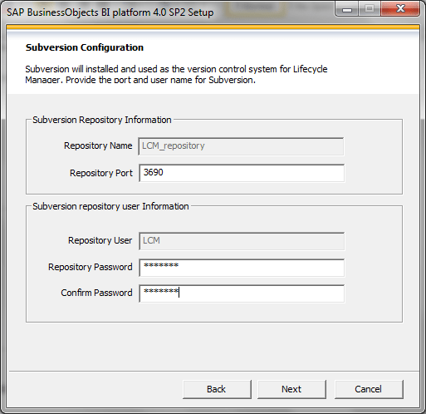This screenshot has width=426, height=414.
Task: Click the Repository Name label
Action: 98,145
